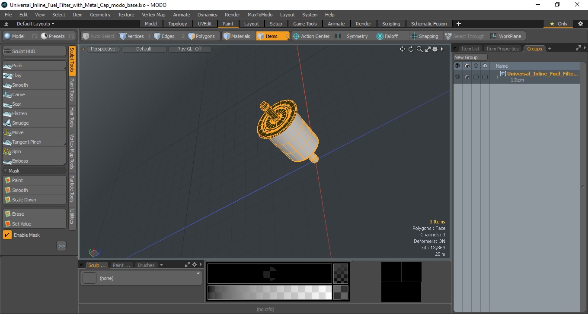Add a new layout tab with plus
Screen dimensions: 588x314
459,24
